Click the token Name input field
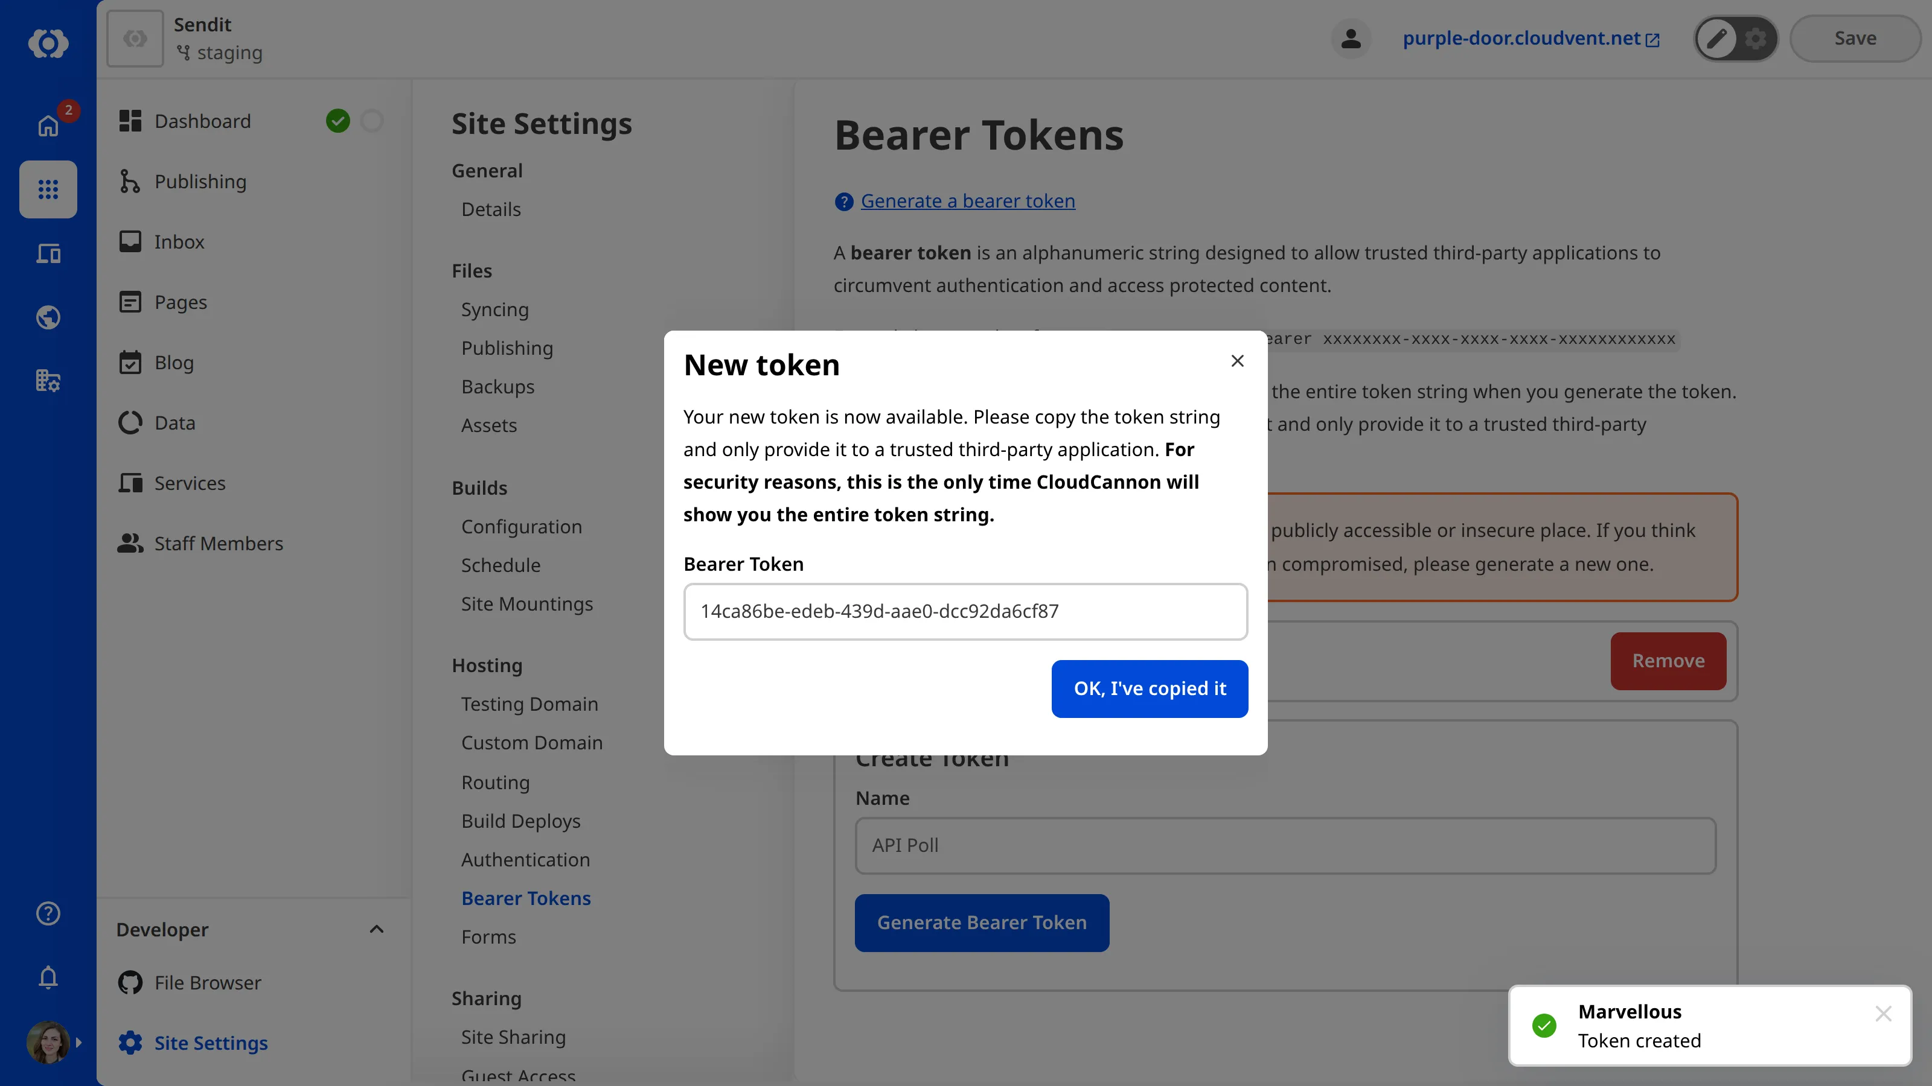 [x=1285, y=845]
